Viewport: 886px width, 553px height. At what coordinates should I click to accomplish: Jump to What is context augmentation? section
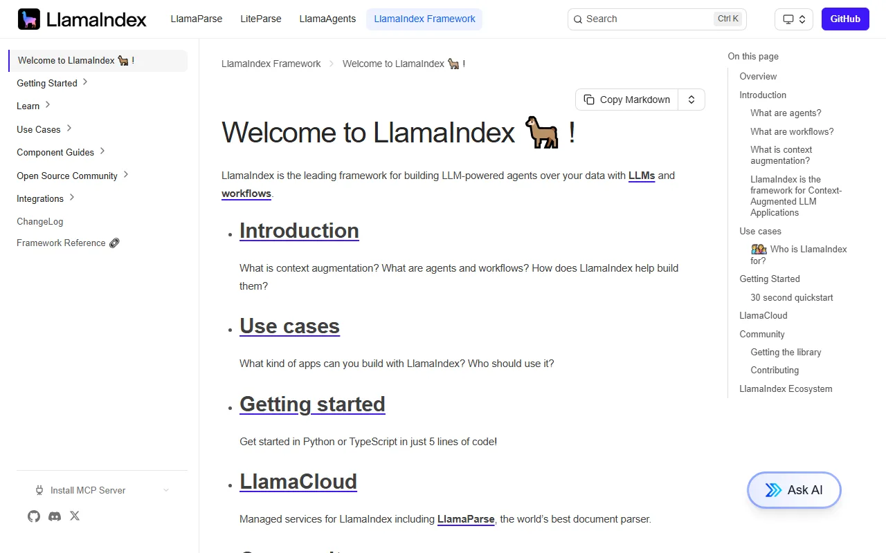click(781, 156)
